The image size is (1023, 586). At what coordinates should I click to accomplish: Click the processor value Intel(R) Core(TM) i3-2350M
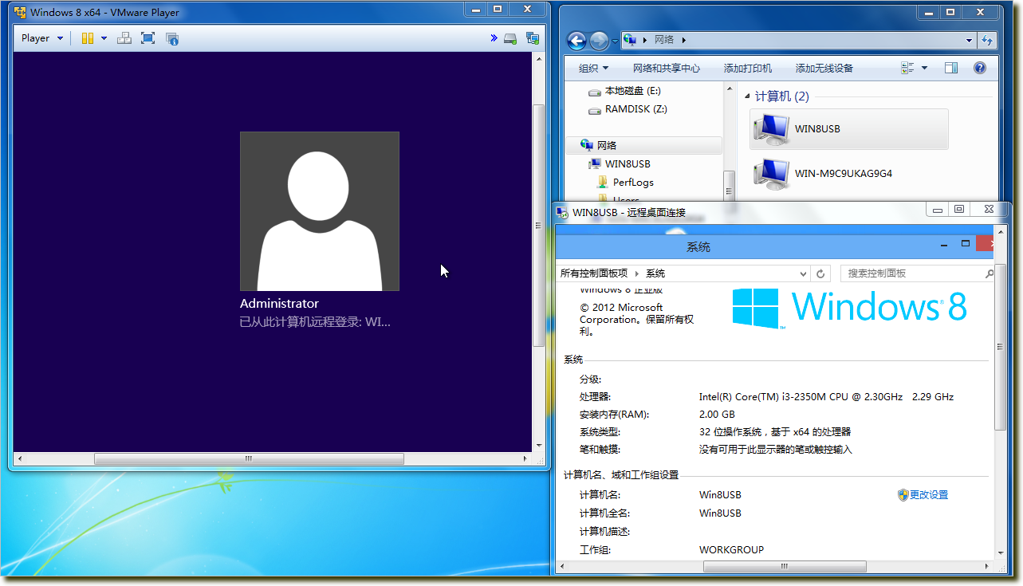[826, 397]
